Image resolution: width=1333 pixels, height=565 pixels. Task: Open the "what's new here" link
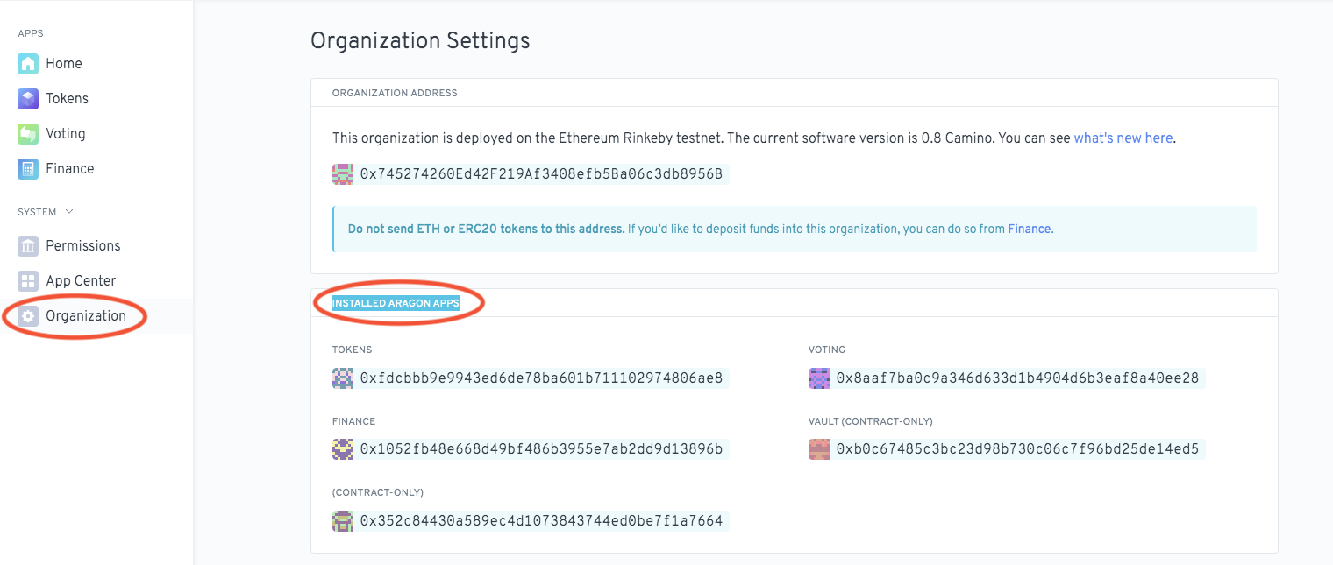1123,138
